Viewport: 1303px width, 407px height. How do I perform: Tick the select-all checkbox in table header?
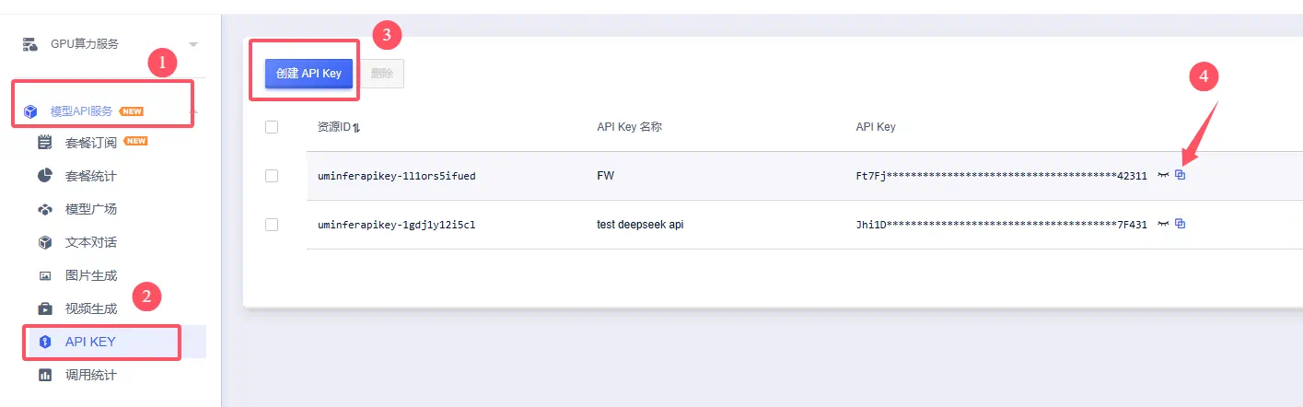click(272, 127)
